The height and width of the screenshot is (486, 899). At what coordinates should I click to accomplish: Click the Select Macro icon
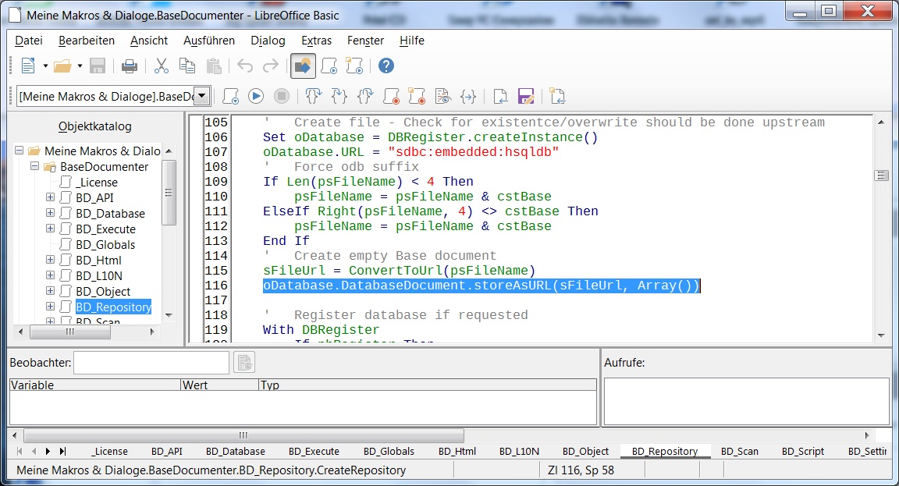[x=329, y=66]
